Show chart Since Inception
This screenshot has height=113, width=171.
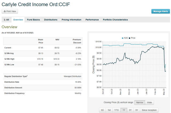tap(149, 110)
